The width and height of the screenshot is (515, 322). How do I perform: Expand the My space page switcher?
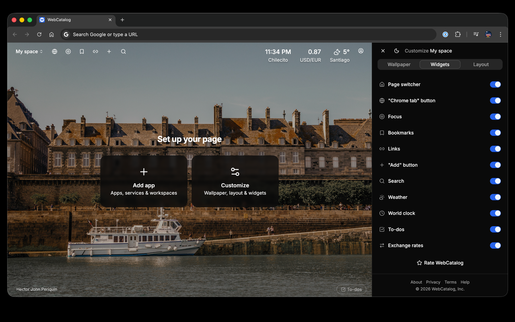[x=29, y=52]
